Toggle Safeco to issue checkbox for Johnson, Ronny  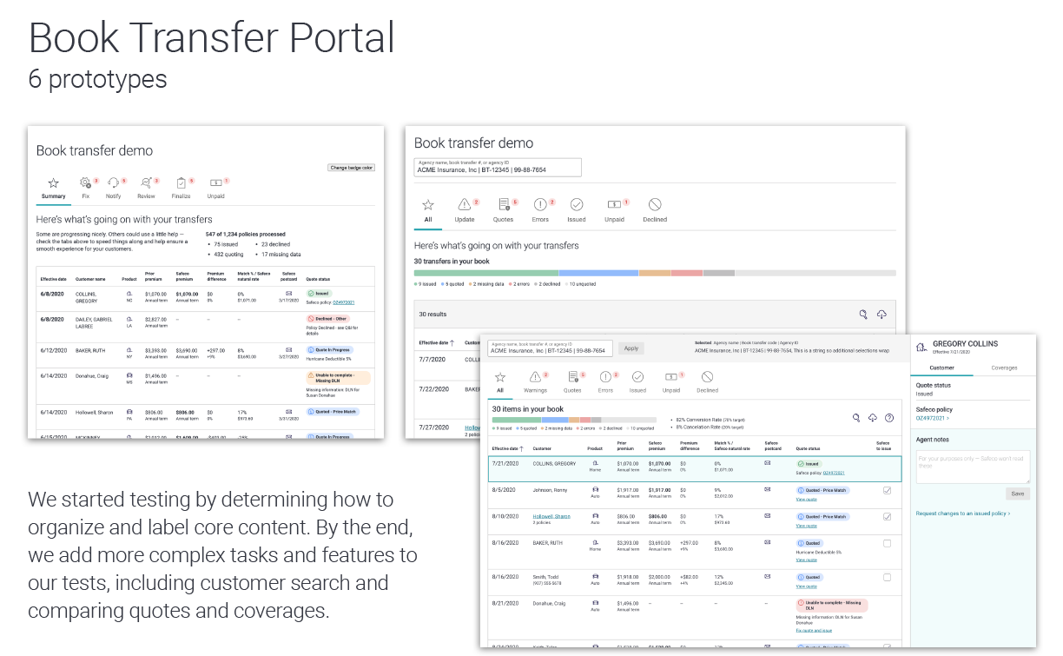(x=887, y=490)
